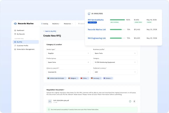Open Subscription Management in sidebar
Image resolution: width=169 pixels, height=113 pixels.
26,49
